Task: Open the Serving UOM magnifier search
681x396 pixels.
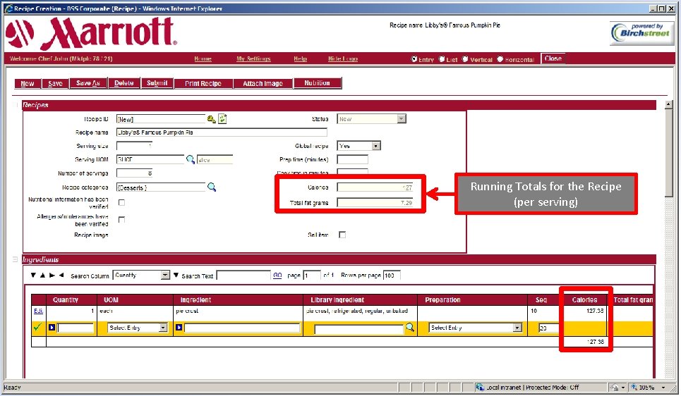Action: (x=191, y=159)
